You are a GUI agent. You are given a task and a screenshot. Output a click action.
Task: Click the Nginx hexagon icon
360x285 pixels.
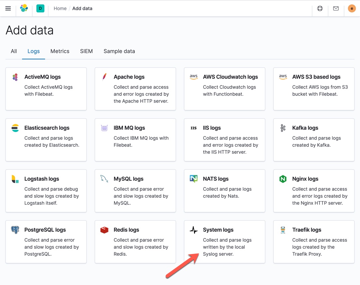click(283, 179)
